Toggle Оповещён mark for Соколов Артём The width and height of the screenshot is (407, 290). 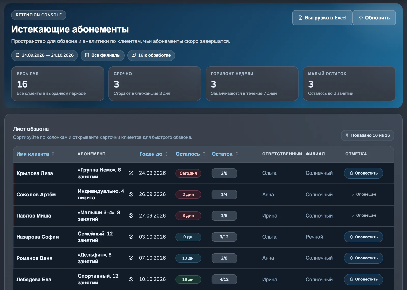pos(364,194)
